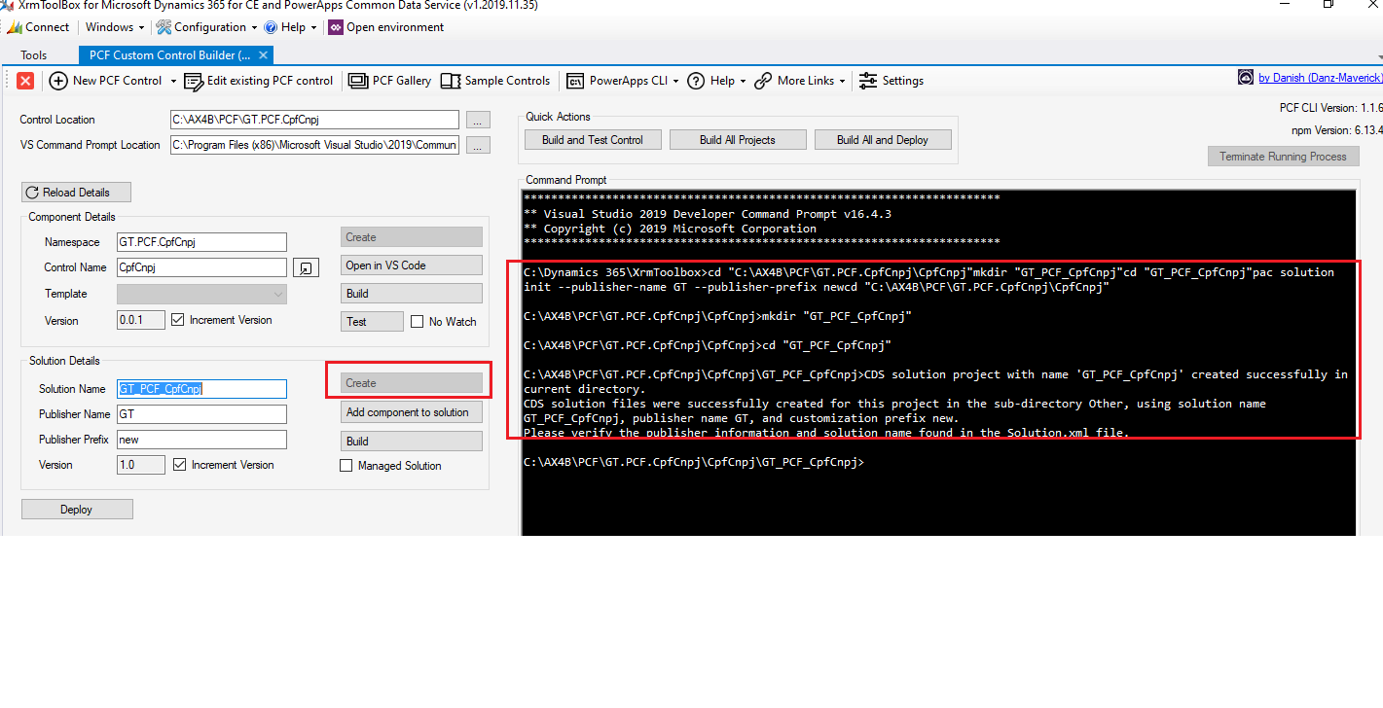Click Build and Test Control button
Screen dimensions: 1383x708
click(593, 140)
